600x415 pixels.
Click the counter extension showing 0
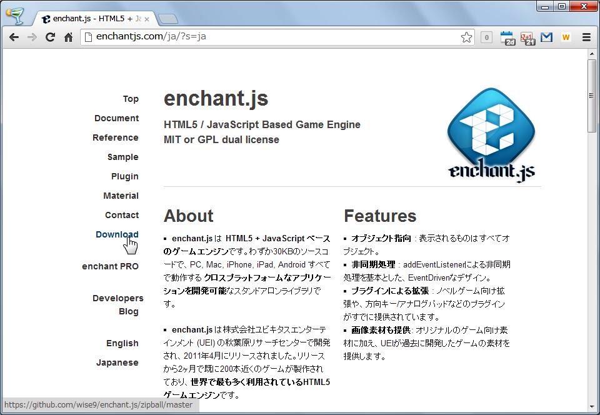[x=486, y=37]
